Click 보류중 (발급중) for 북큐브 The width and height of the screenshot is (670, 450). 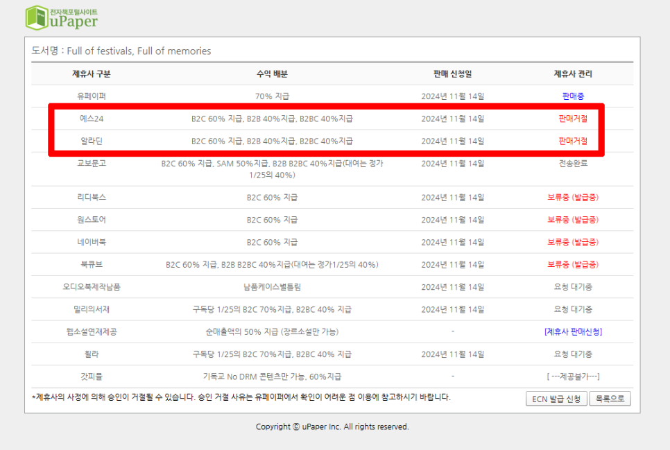tap(573, 265)
